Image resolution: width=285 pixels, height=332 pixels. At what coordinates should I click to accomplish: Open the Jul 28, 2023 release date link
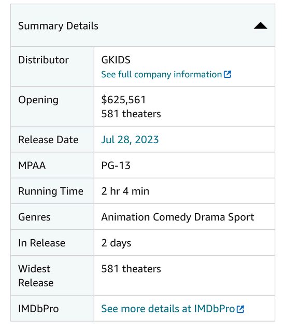pyautogui.click(x=130, y=140)
